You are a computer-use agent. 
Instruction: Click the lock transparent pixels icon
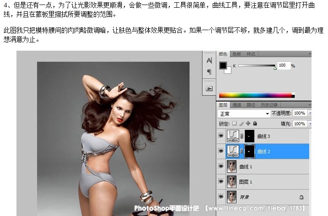point(234,124)
